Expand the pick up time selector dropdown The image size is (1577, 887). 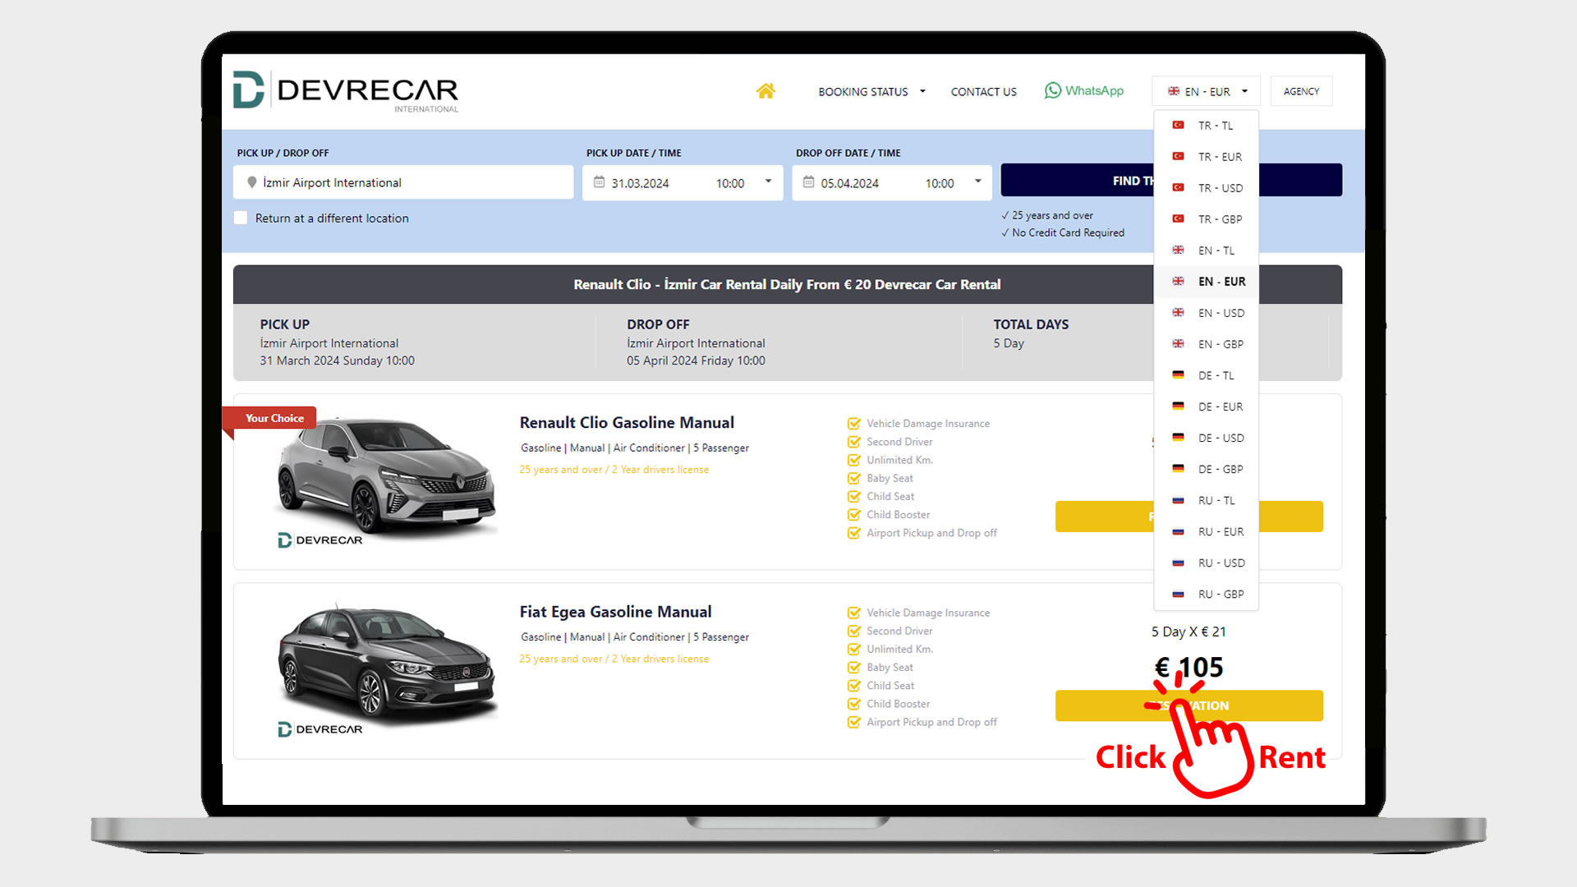coord(767,182)
